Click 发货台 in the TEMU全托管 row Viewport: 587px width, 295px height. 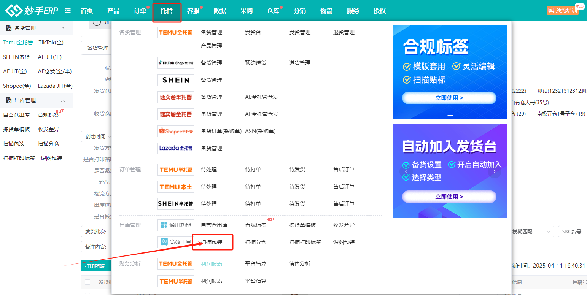253,32
